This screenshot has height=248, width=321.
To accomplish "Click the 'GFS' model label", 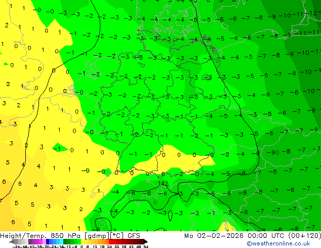I will coord(134,236).
